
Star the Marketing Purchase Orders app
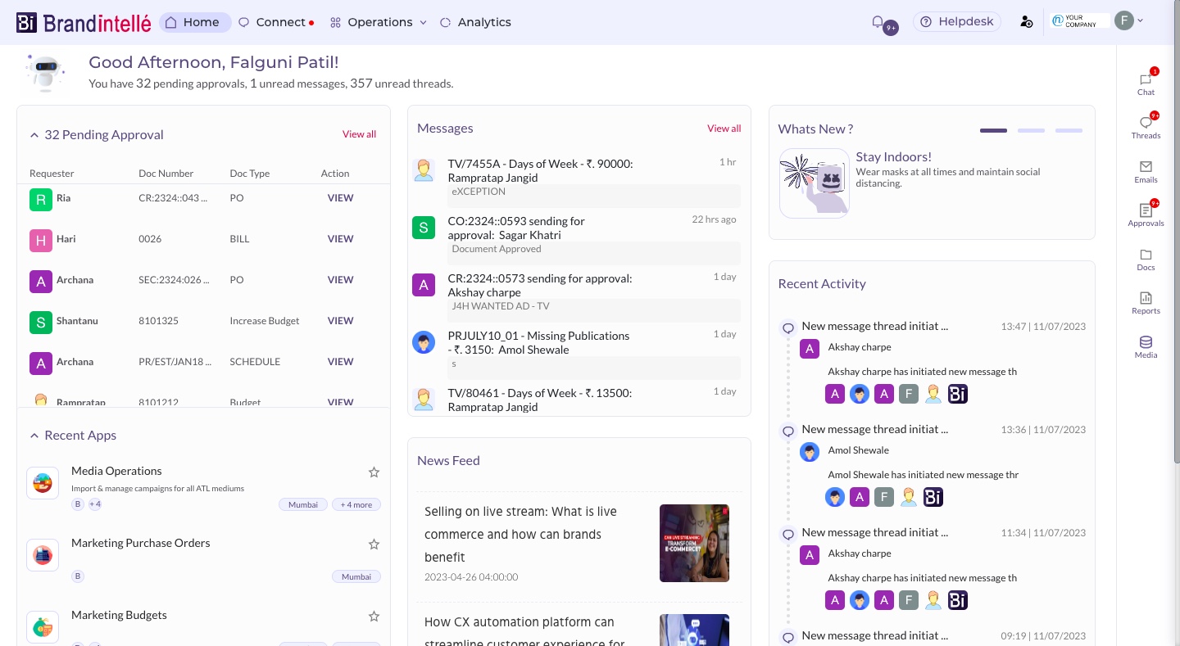pyautogui.click(x=374, y=544)
